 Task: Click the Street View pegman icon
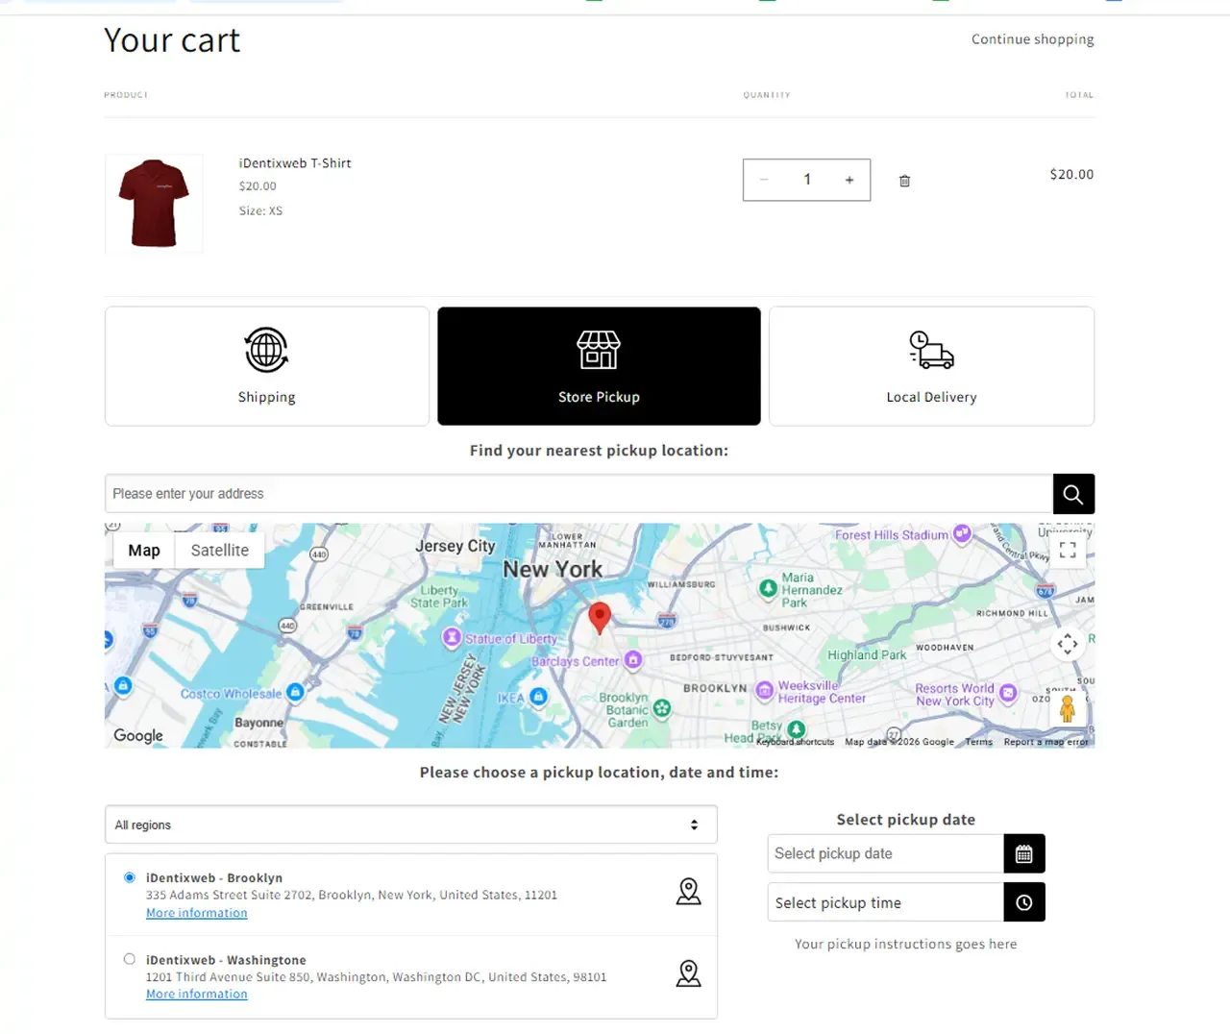click(x=1067, y=709)
